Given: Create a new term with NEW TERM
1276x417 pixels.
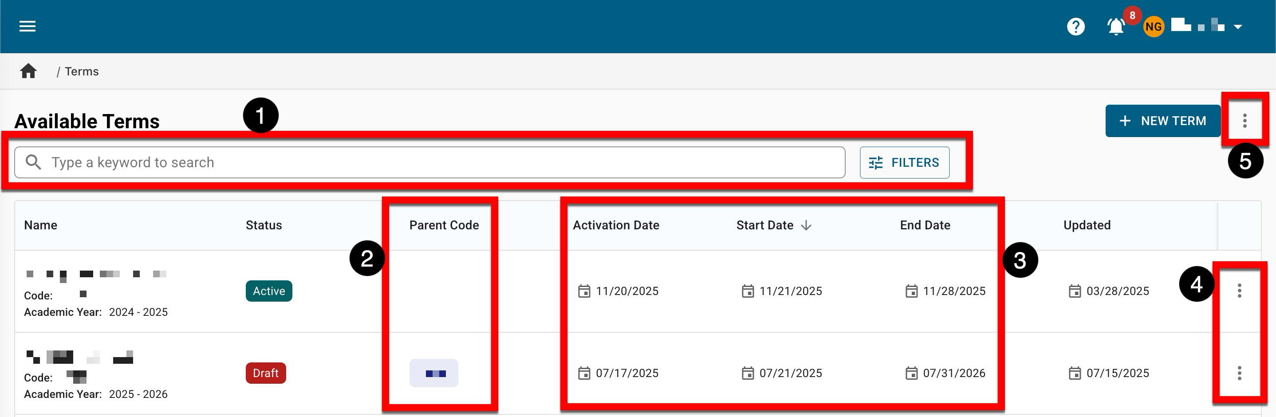Looking at the screenshot, I should point(1162,121).
